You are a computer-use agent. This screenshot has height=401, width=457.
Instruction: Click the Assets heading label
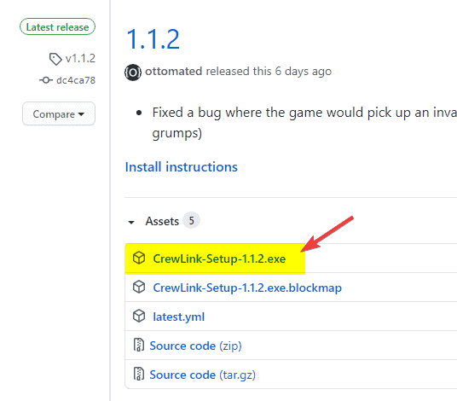(x=162, y=221)
